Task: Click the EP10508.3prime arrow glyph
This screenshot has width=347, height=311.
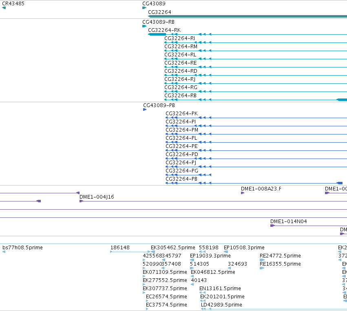Action: pos(226,252)
